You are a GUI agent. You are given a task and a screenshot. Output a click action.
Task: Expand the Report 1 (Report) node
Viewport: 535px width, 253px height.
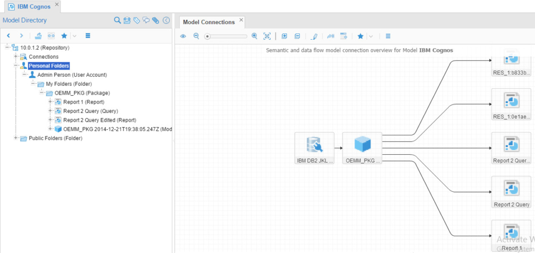pyautogui.click(x=51, y=102)
